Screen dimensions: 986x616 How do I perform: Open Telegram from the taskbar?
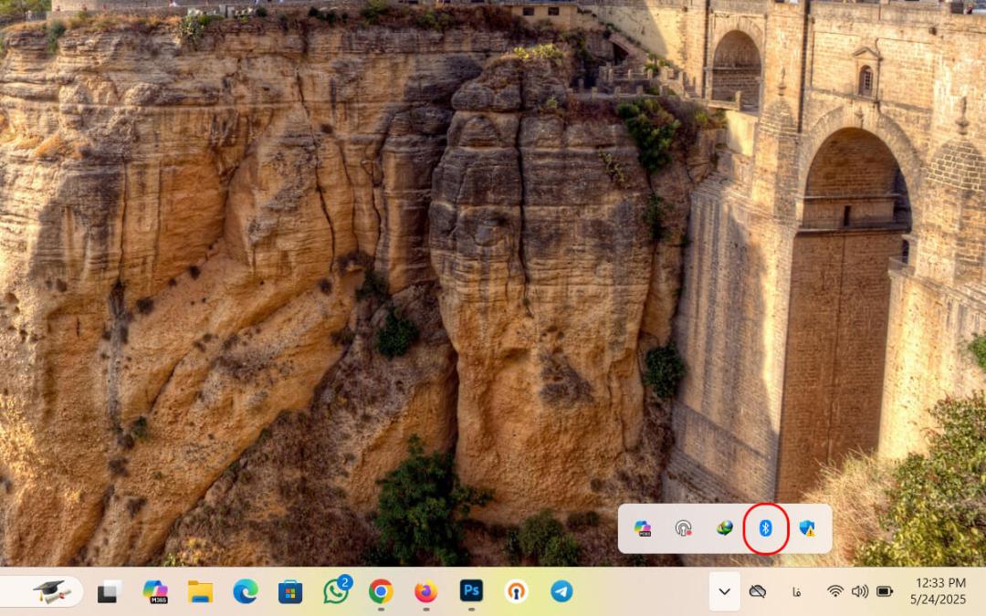click(x=561, y=590)
